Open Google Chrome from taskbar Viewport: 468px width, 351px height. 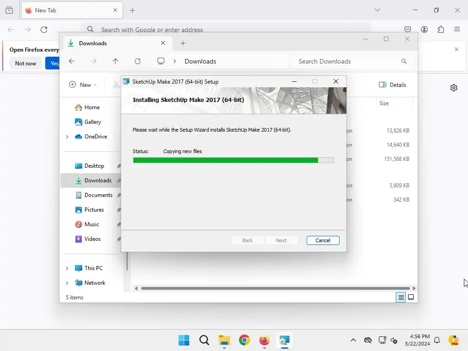click(244, 340)
